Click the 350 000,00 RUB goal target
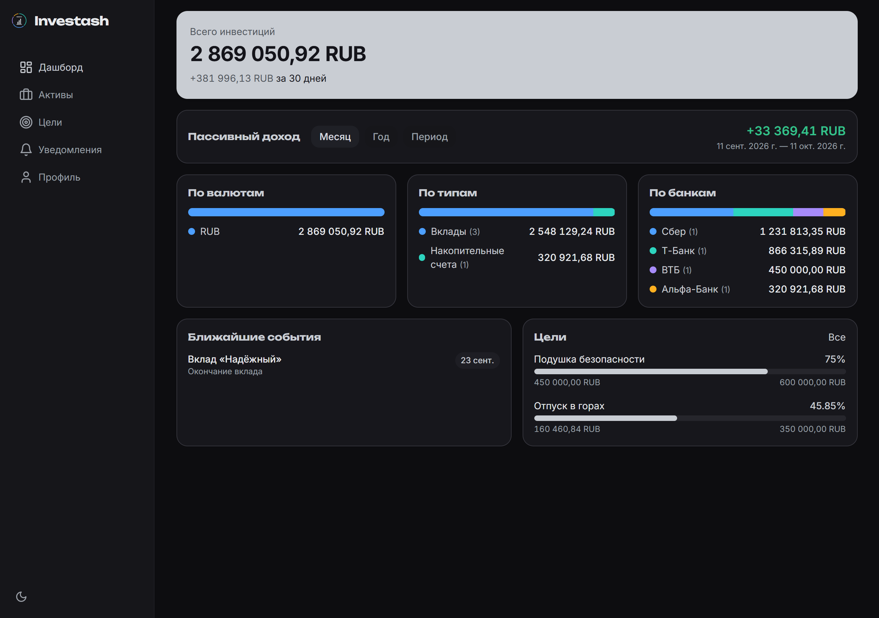 tap(812, 429)
